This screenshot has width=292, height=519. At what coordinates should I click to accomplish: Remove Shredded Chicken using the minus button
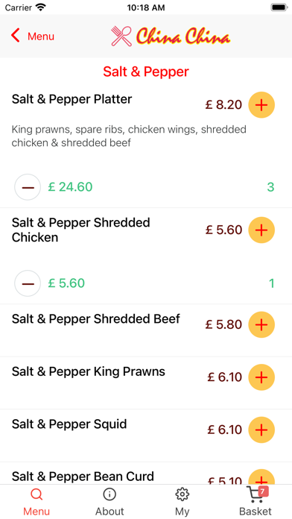click(x=28, y=283)
